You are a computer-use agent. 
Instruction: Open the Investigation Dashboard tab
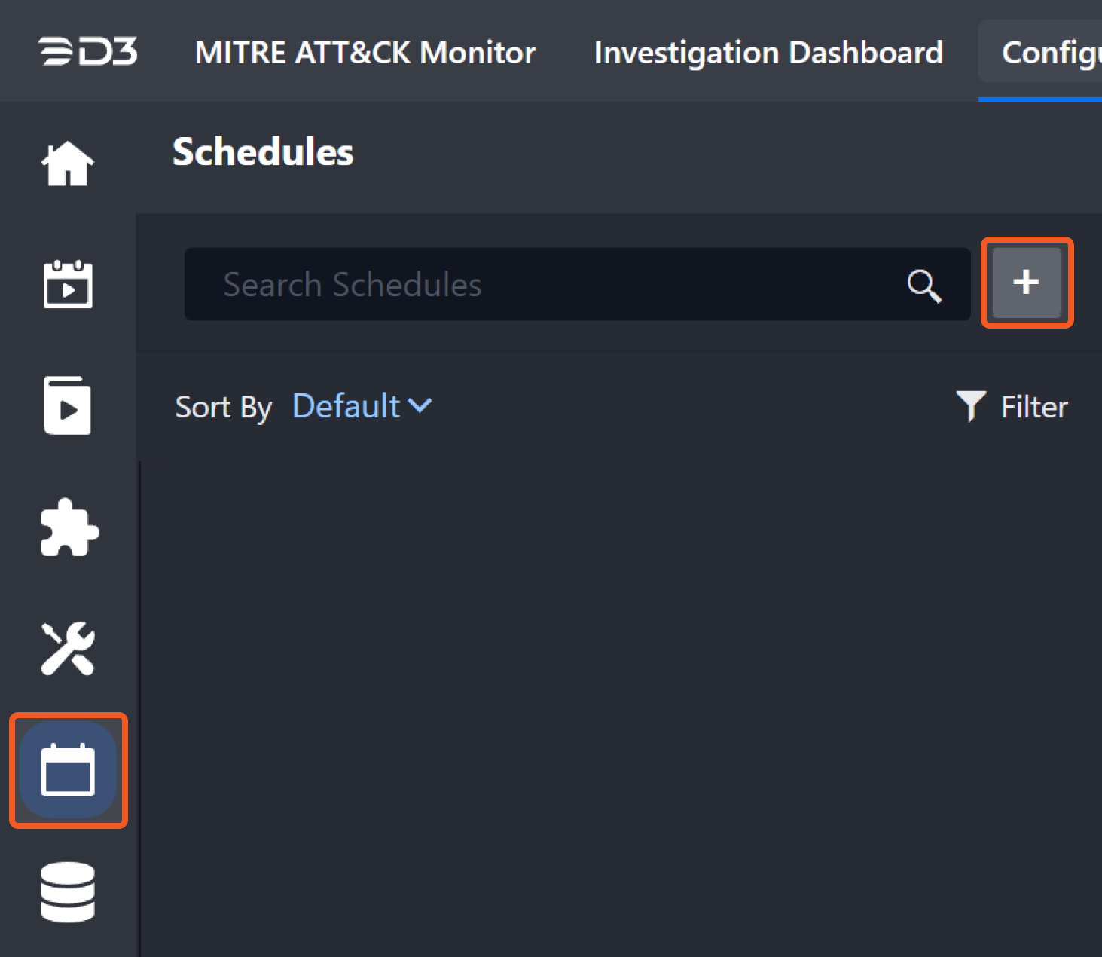click(x=768, y=53)
